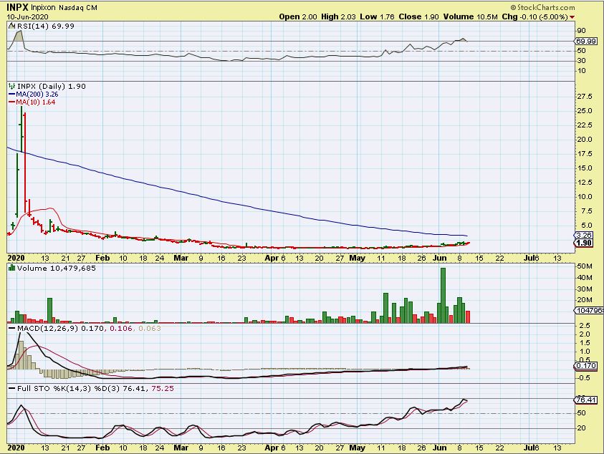Screen dimensions: 604x454
Task: Click the tallest green volume bar in June
Action: (x=443, y=295)
